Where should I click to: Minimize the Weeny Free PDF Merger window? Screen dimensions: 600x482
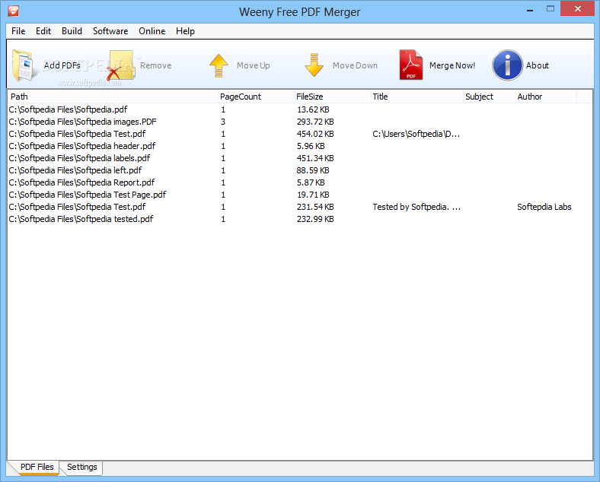530,9
